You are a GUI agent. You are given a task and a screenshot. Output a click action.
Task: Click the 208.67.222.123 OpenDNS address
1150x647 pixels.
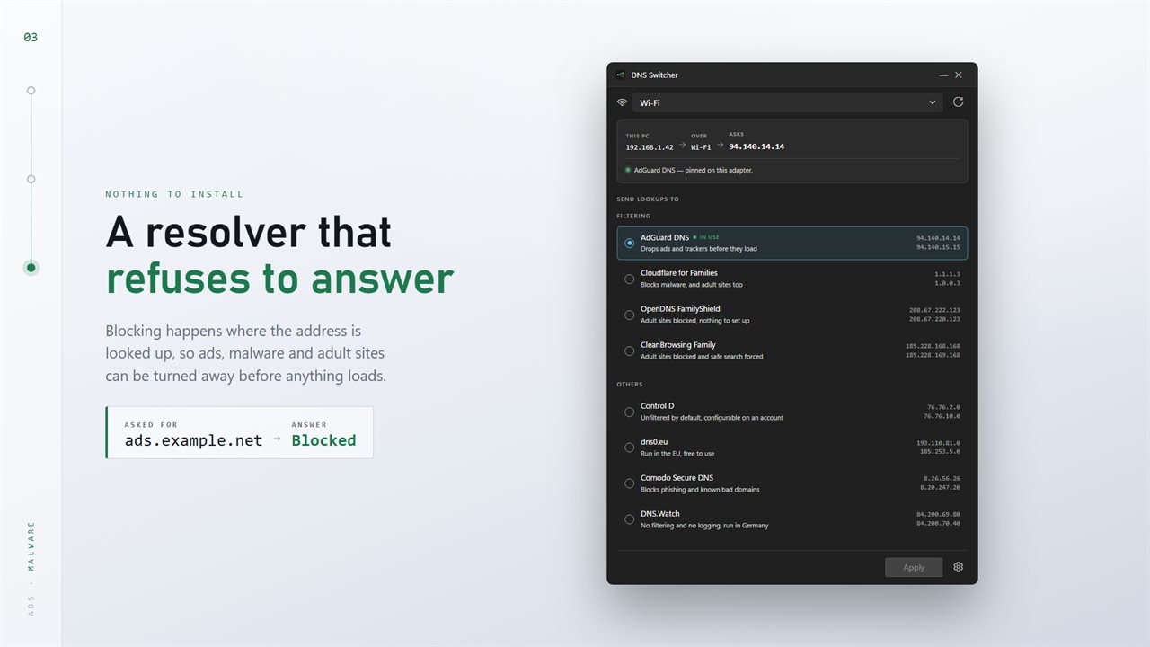(x=934, y=309)
